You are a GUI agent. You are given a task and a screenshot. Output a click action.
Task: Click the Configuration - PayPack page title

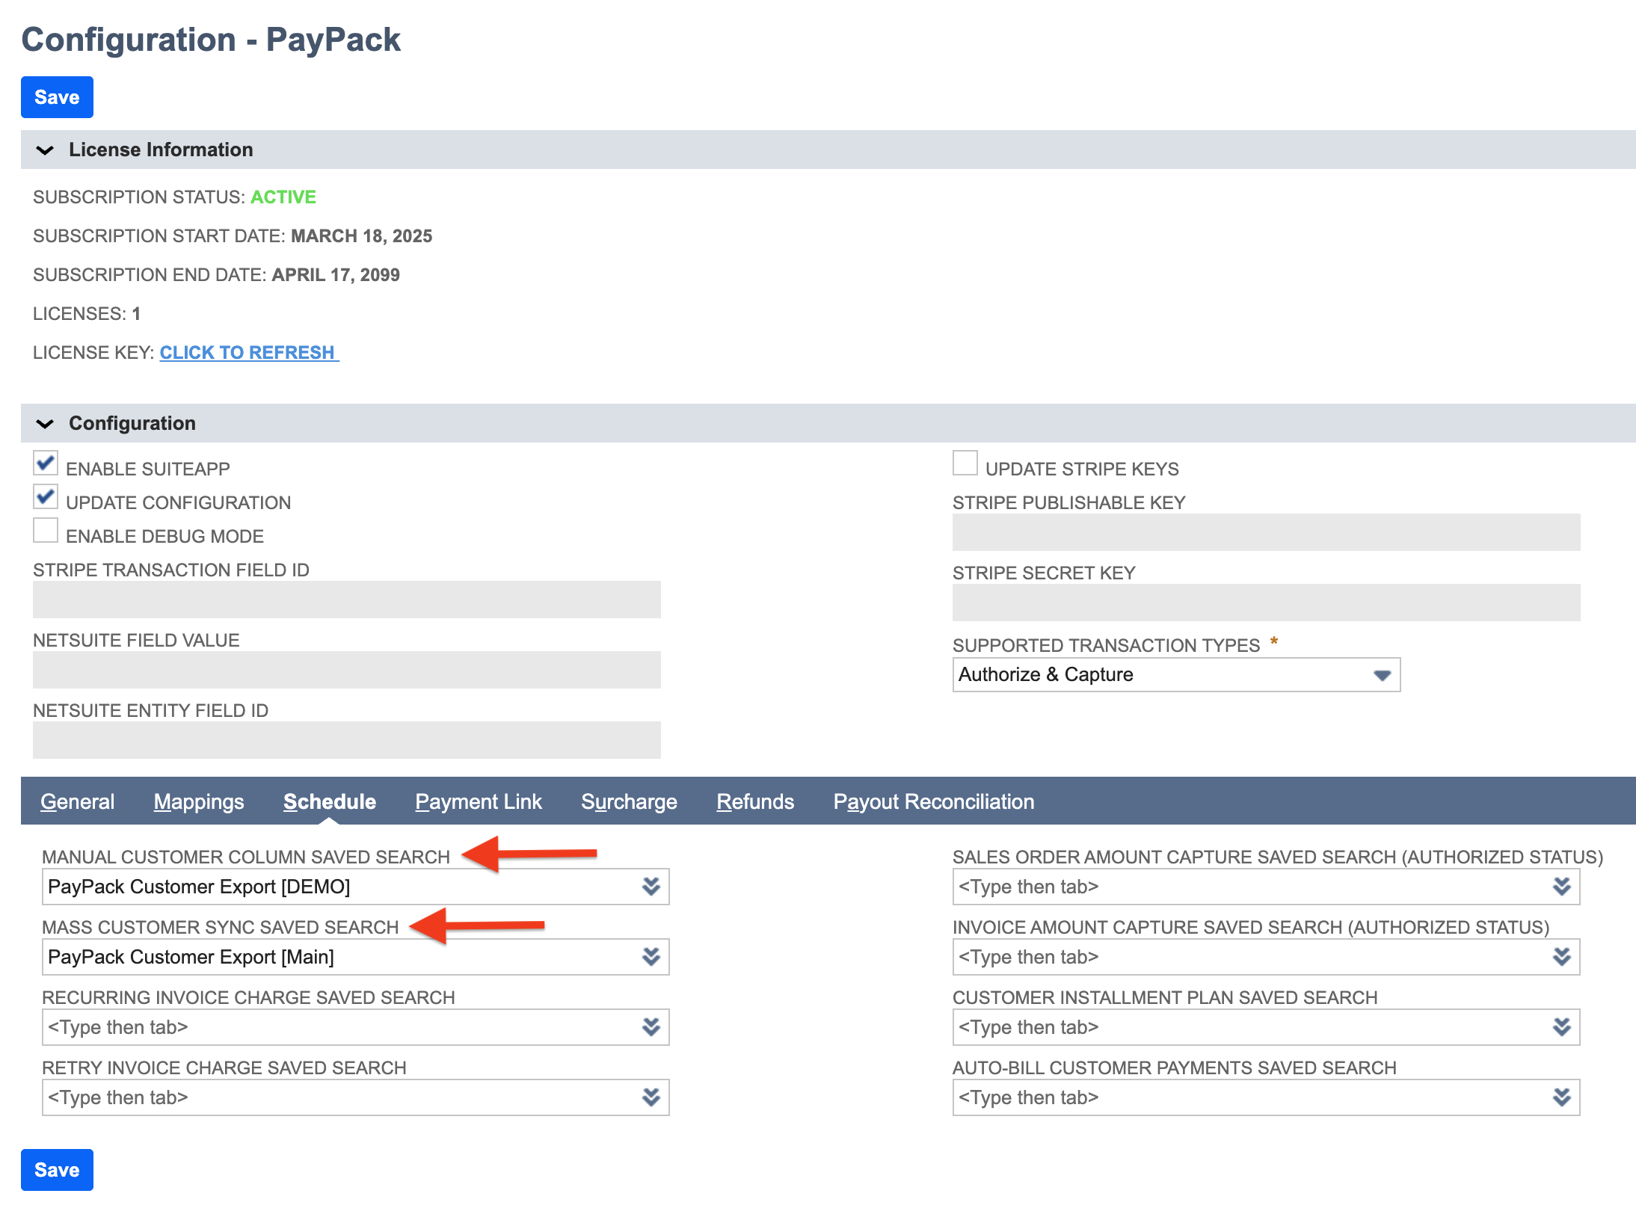(x=211, y=40)
